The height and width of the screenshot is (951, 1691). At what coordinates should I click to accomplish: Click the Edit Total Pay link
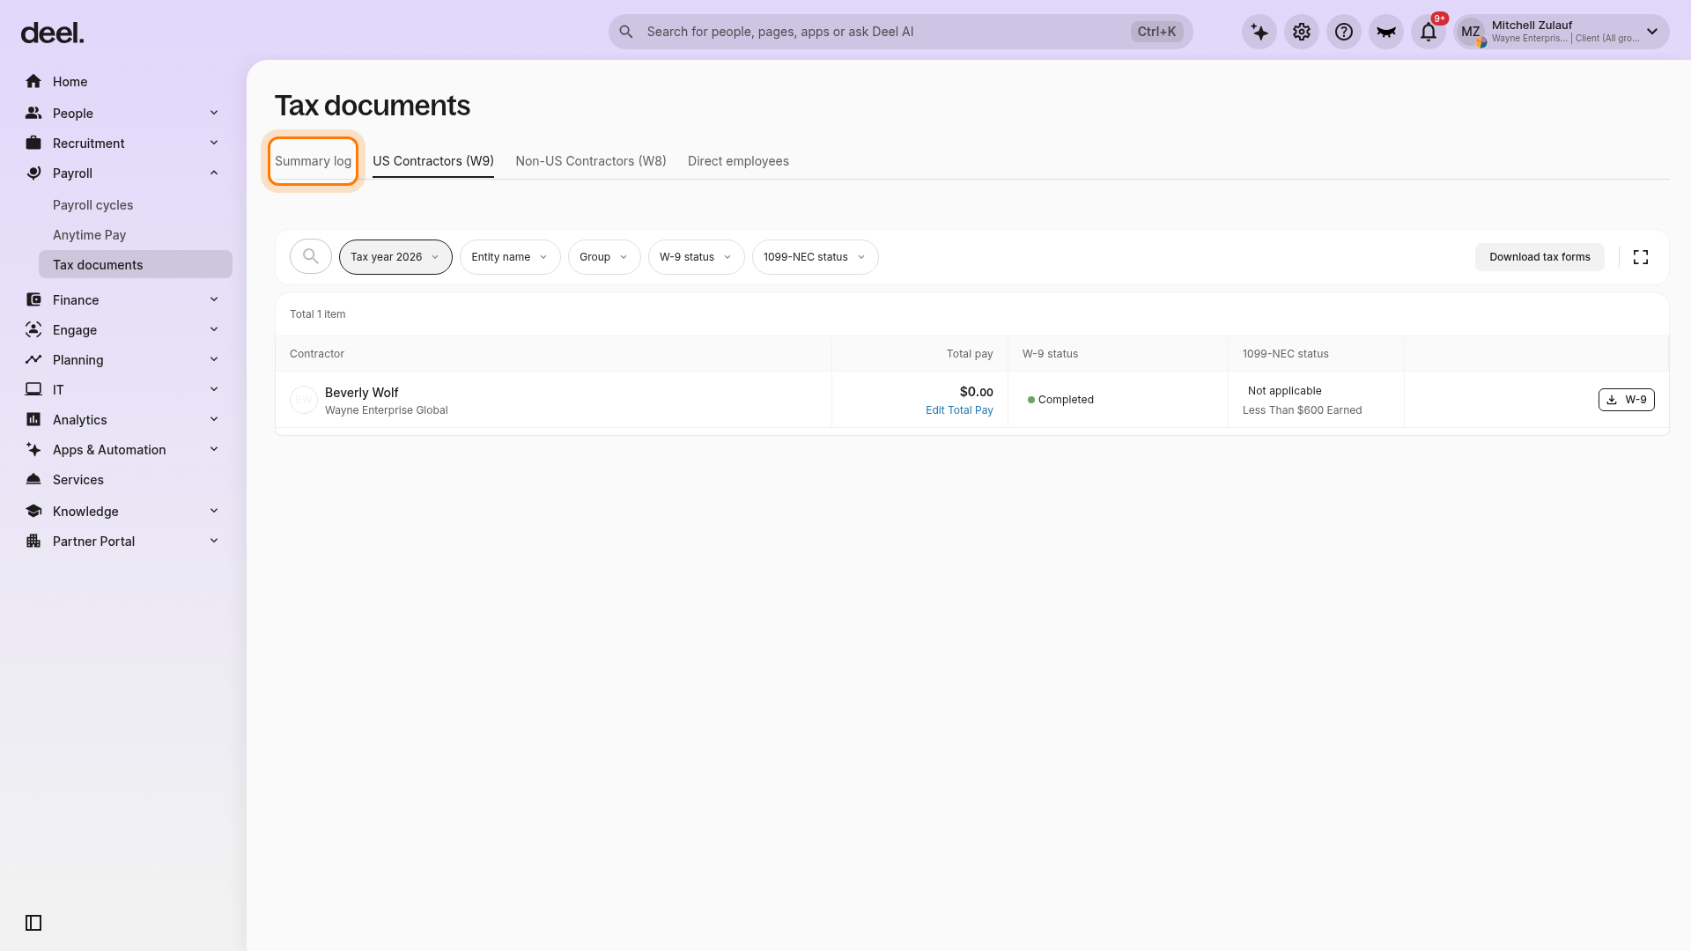click(x=959, y=410)
